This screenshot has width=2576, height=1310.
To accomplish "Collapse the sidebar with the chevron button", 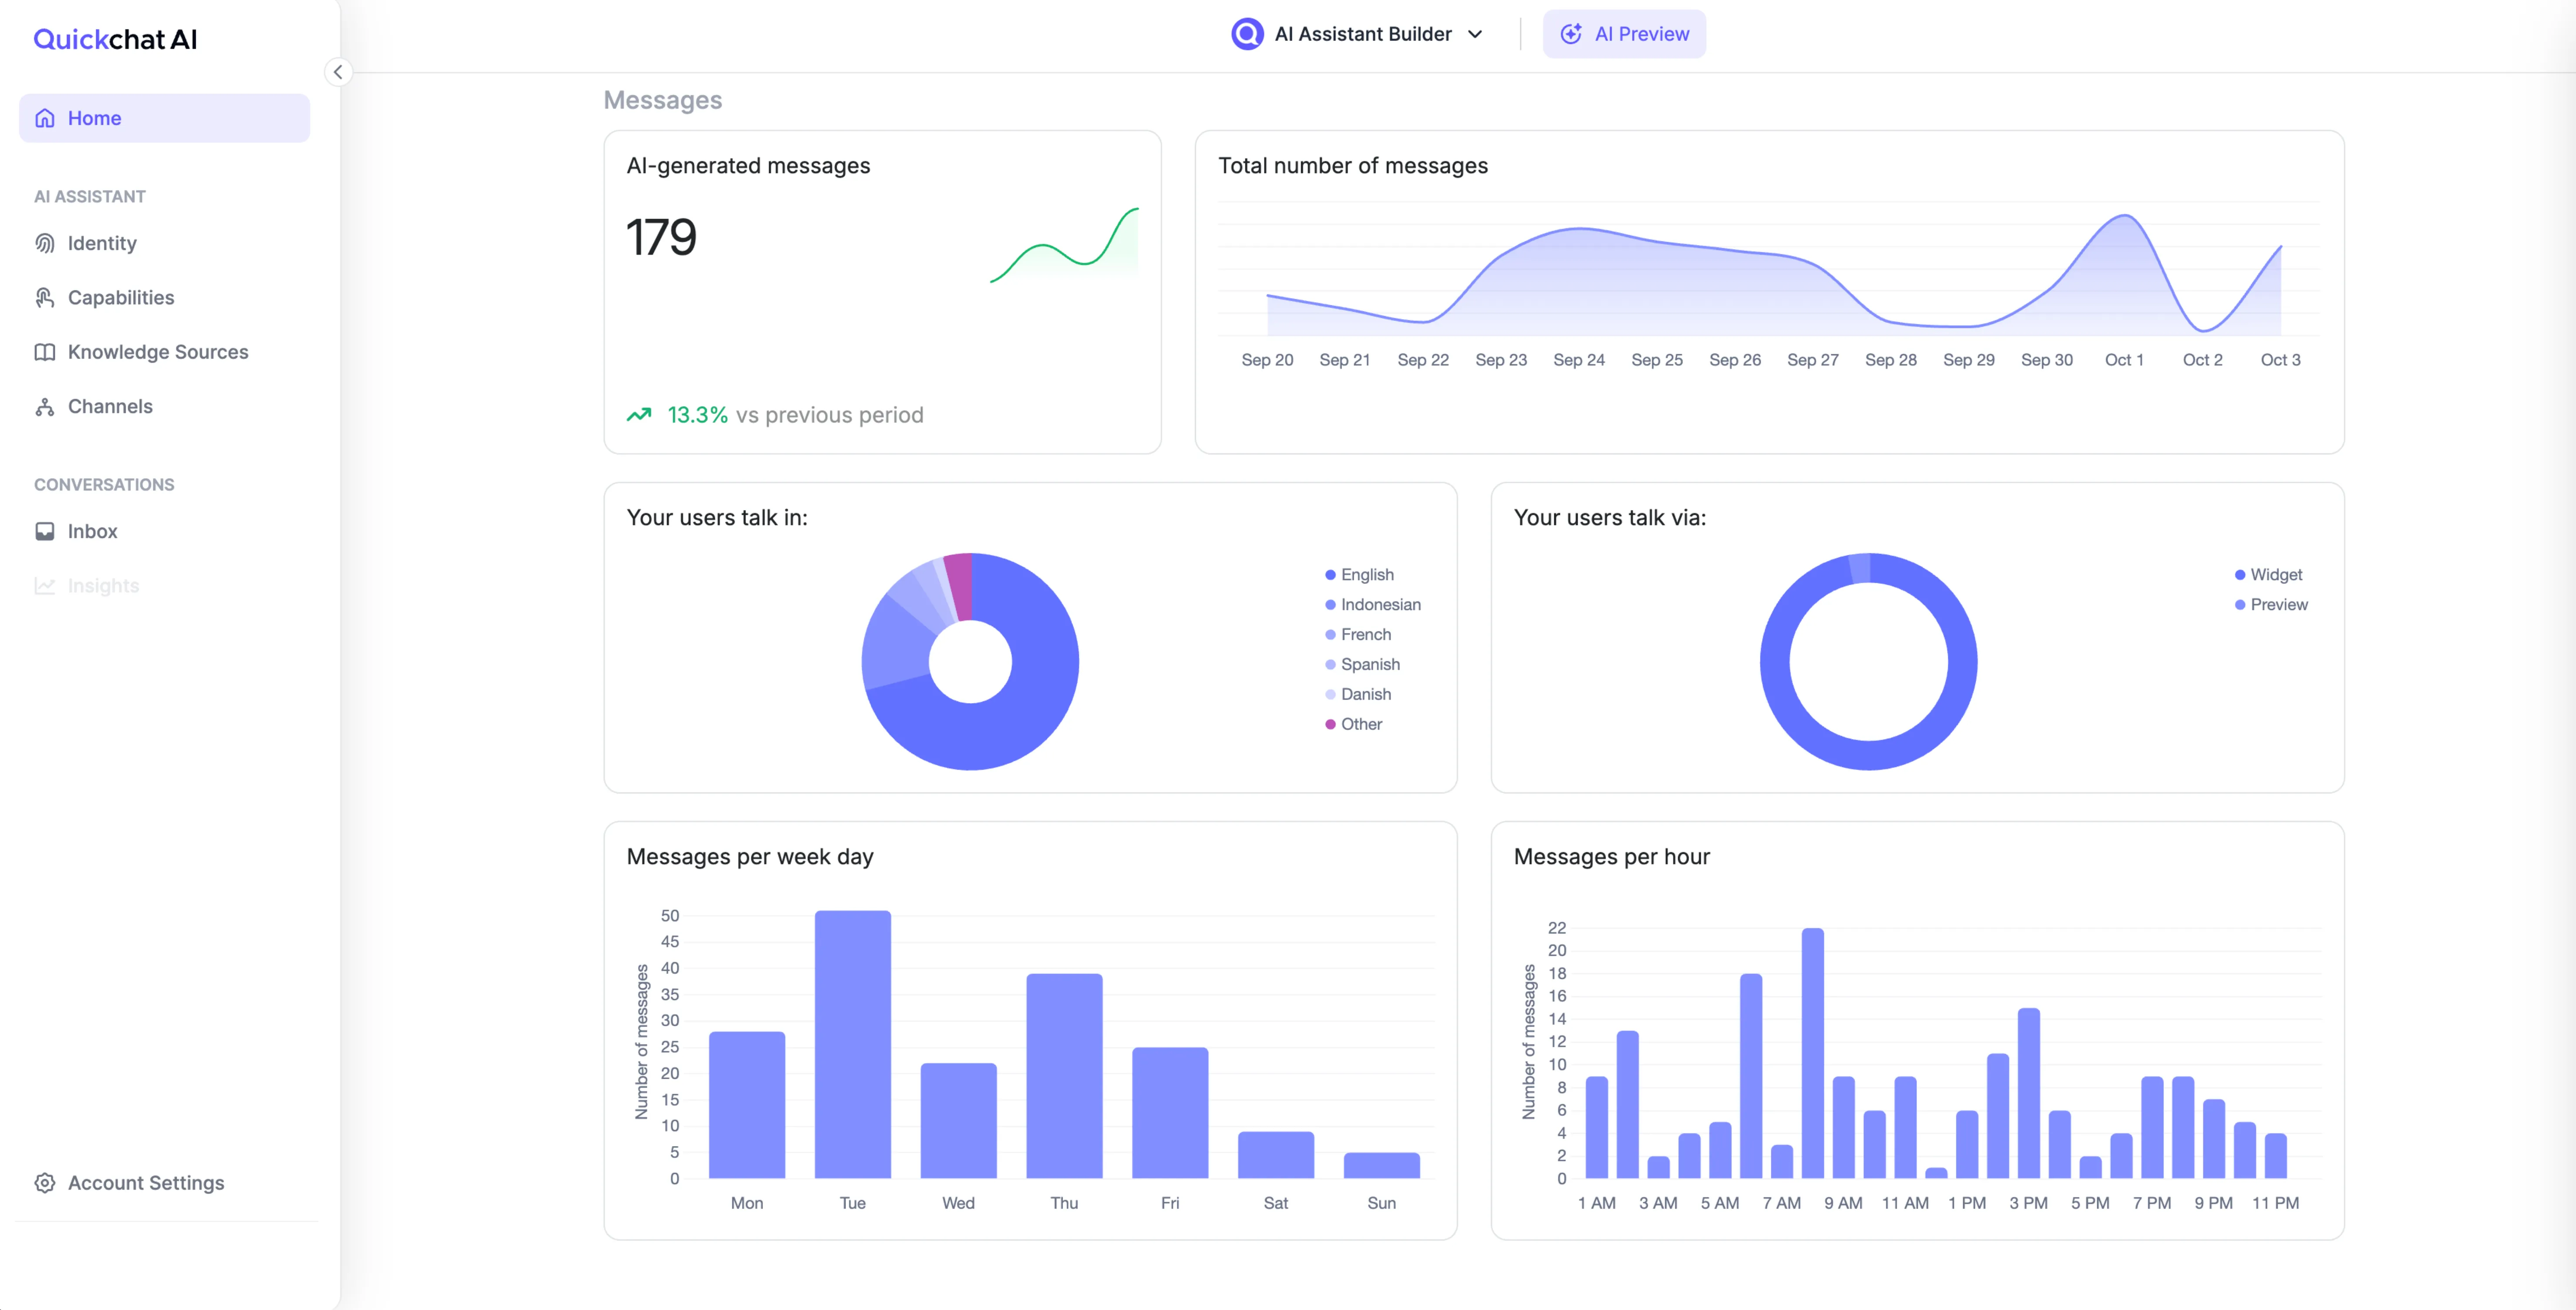I will click(338, 72).
